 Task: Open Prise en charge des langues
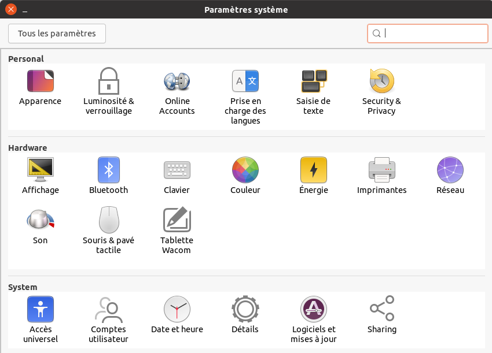[245, 81]
